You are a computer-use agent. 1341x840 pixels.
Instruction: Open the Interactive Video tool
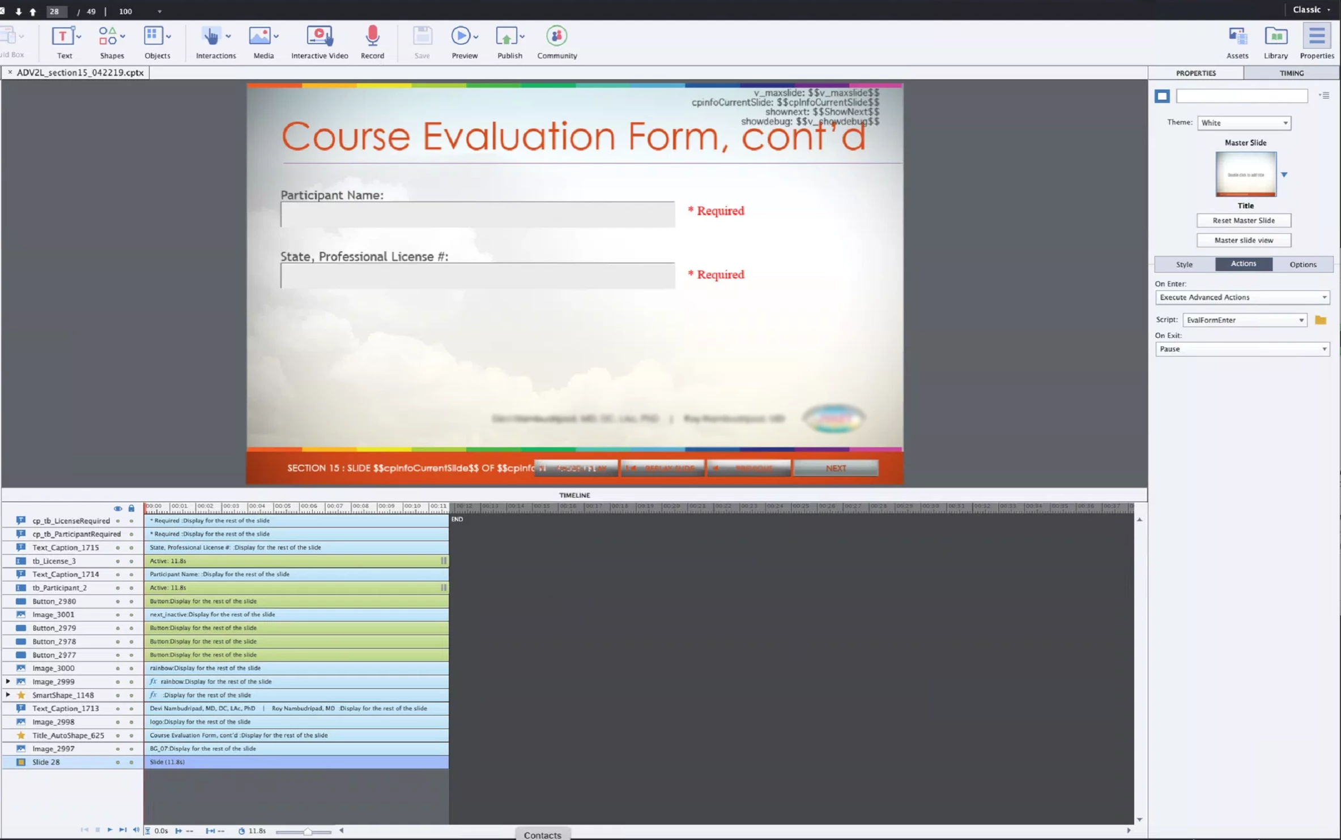point(320,36)
